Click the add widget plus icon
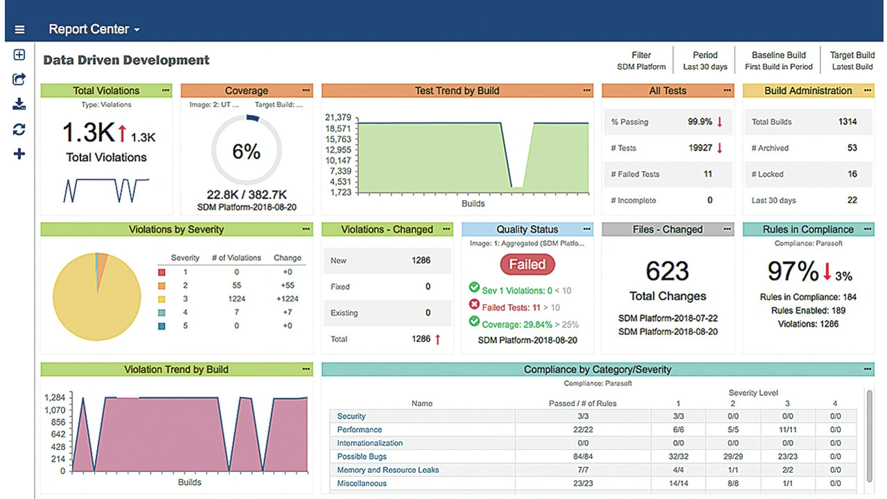Screen dimensions: 887x499 (19, 154)
